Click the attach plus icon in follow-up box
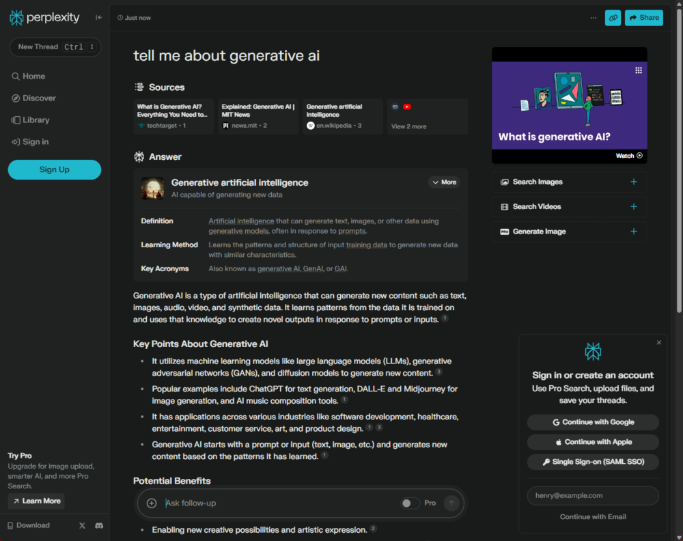 [x=152, y=503]
